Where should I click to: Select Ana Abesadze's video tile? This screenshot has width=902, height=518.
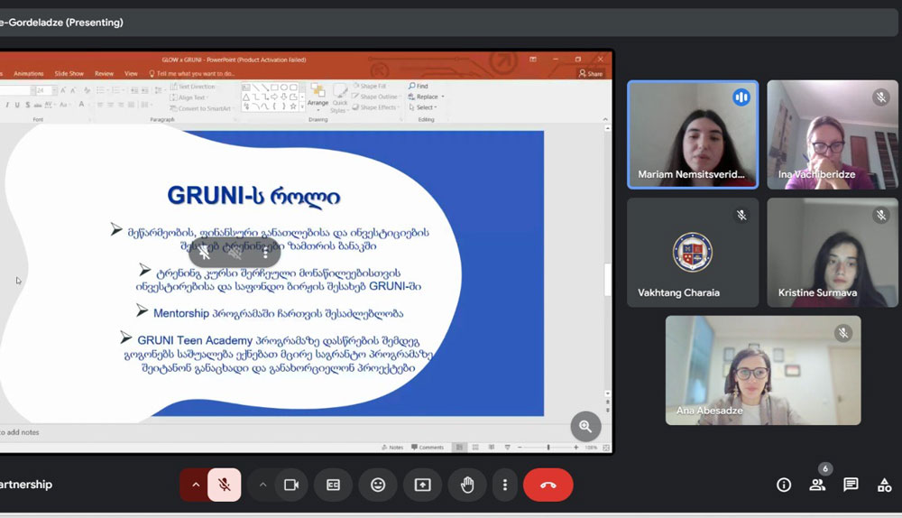[763, 370]
